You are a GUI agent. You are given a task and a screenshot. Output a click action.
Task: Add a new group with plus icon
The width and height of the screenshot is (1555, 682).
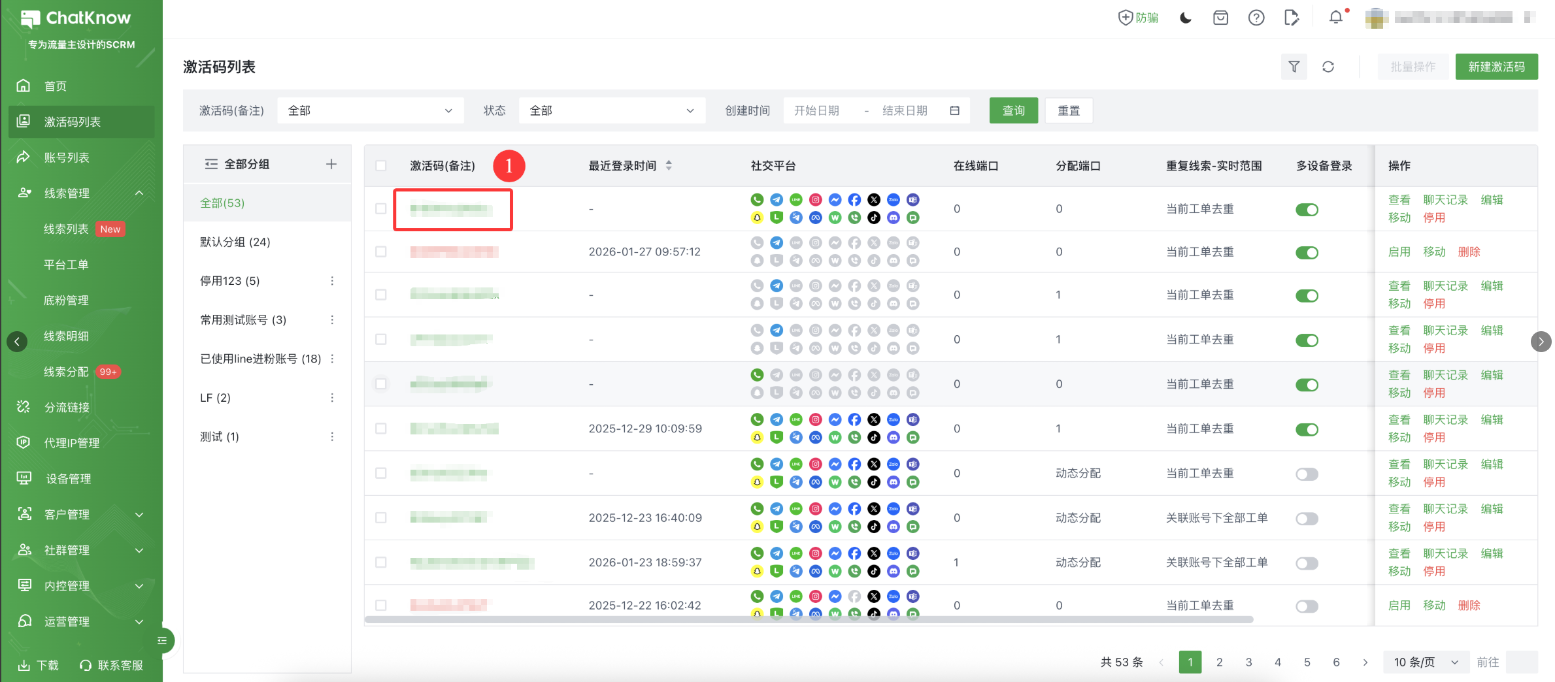point(331,164)
